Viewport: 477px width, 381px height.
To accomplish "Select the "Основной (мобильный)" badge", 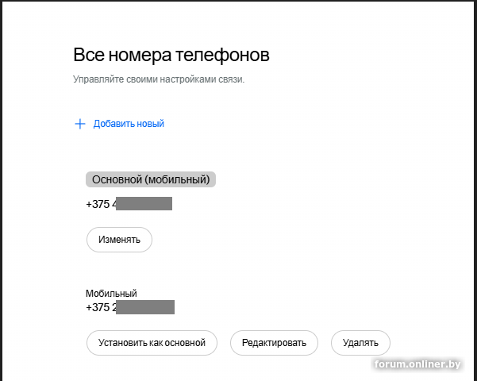I will click(x=151, y=179).
